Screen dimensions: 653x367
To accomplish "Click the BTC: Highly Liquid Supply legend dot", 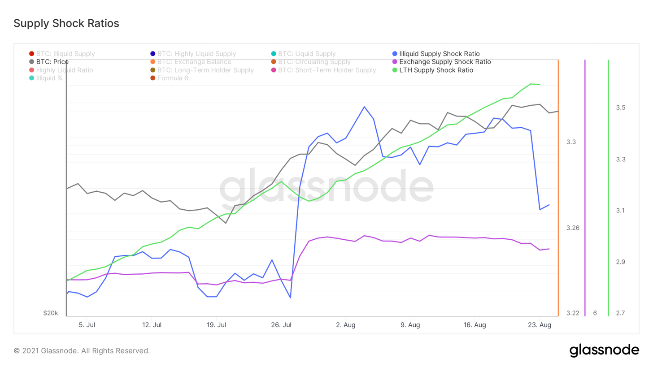I will tap(153, 54).
